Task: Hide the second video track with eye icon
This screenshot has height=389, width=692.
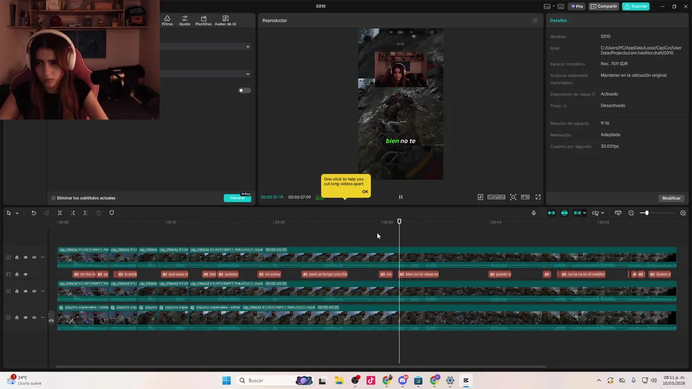Action: coord(25,291)
